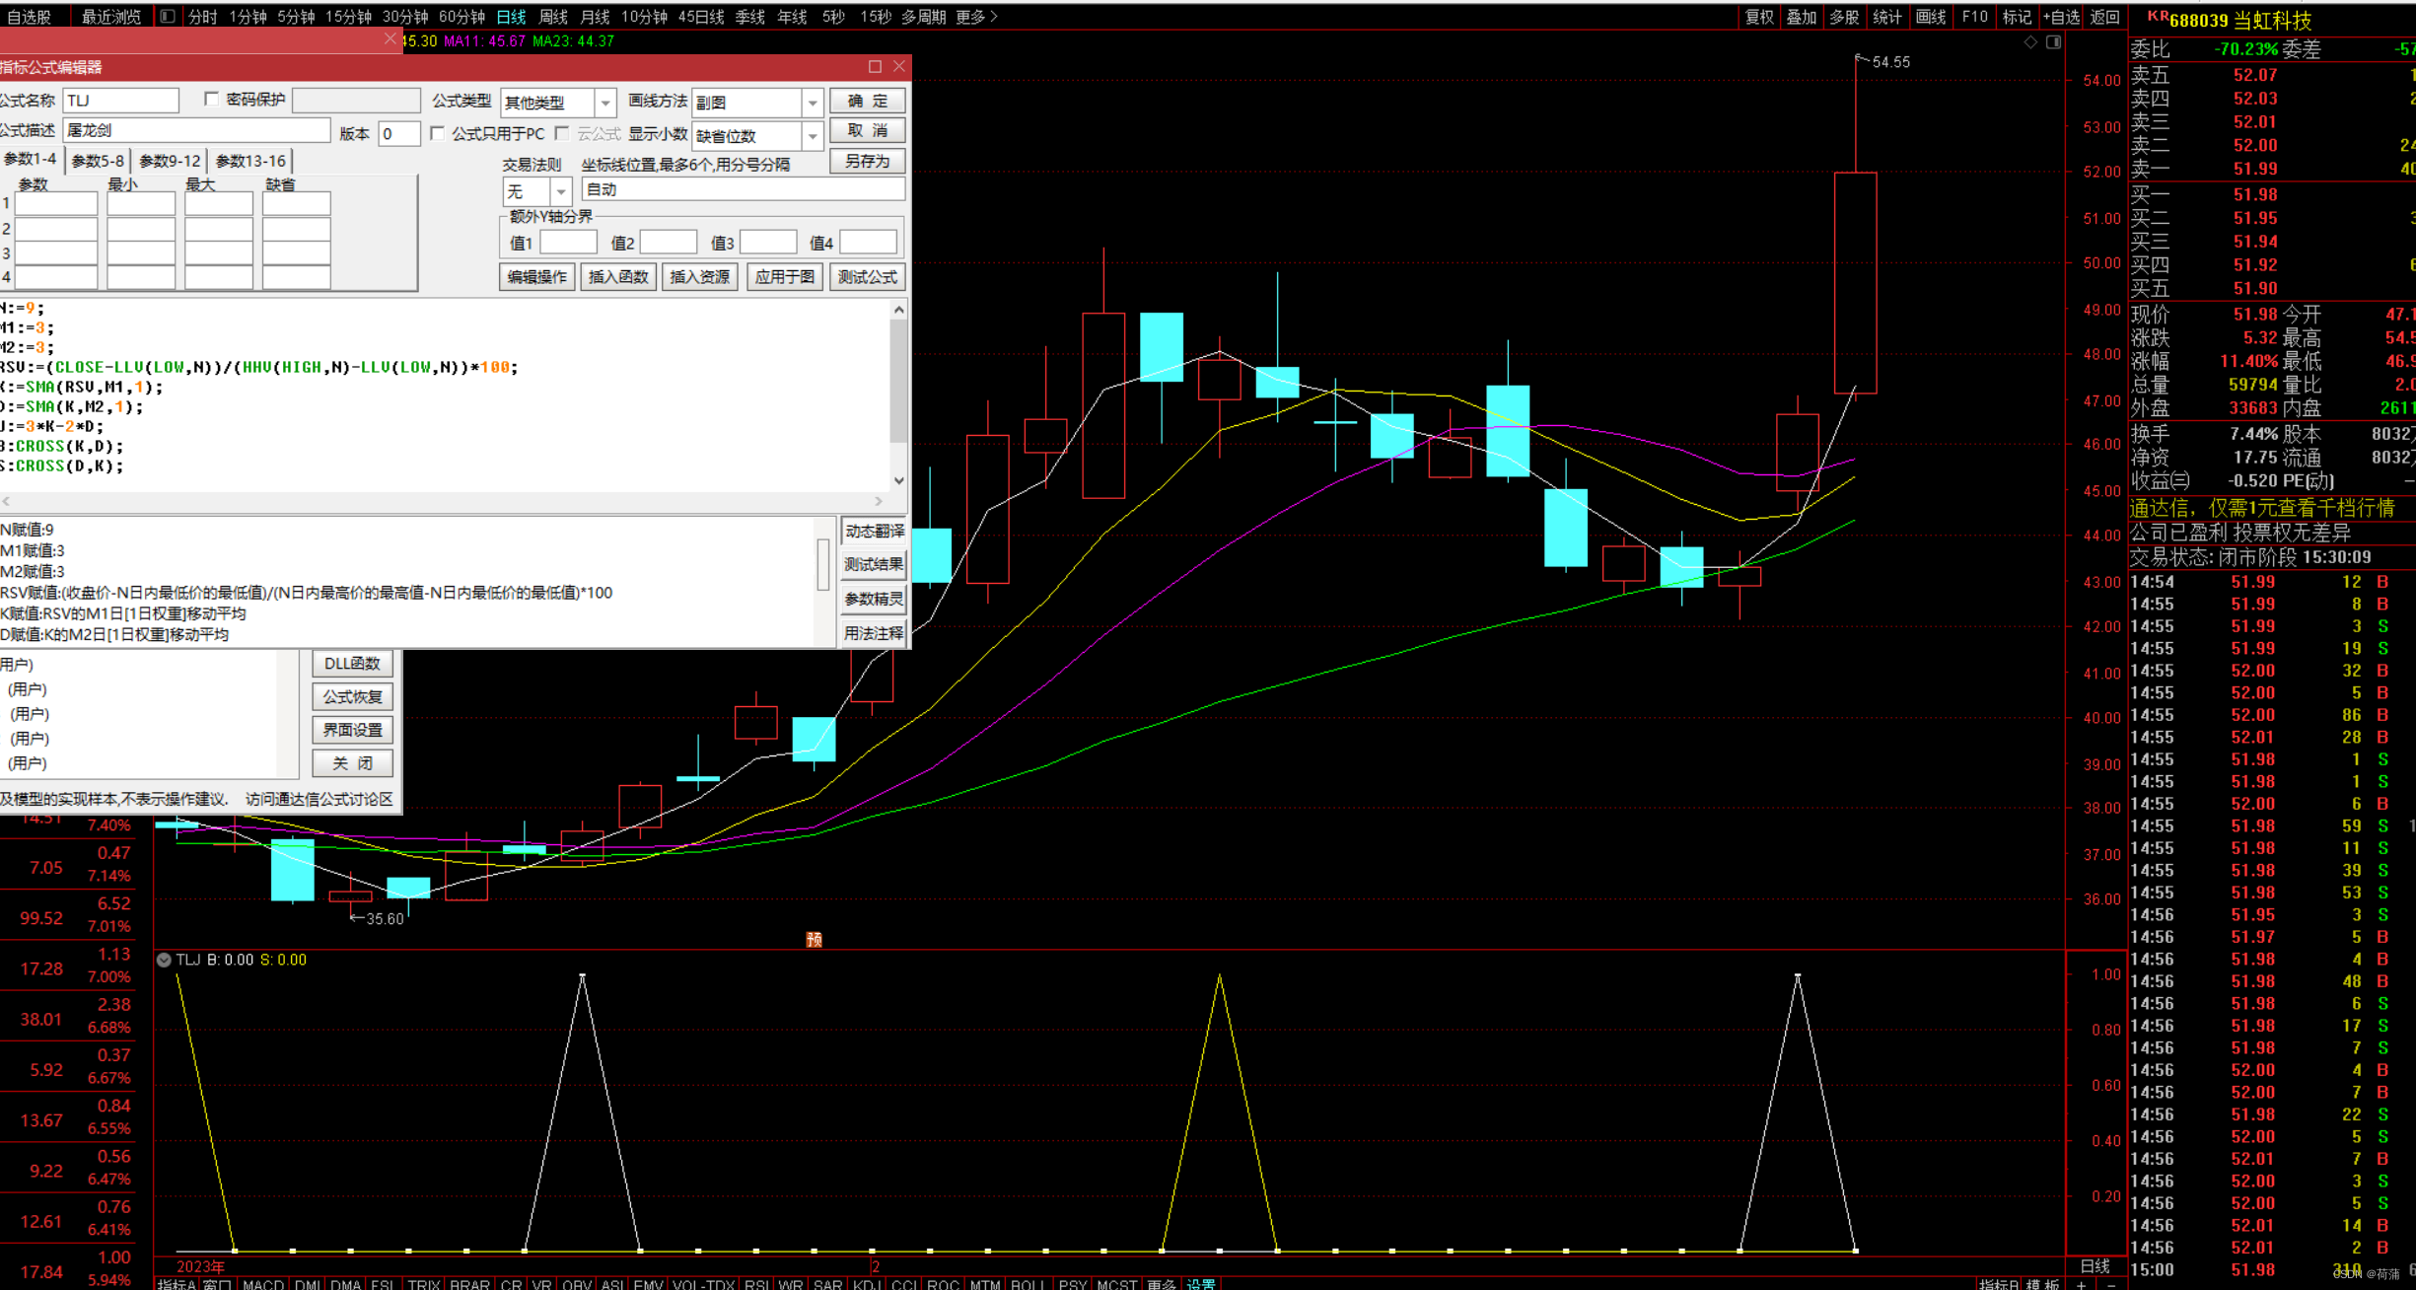The image size is (2416, 1290).
Task: Click the 编辑操作 button
Action: coord(537,277)
